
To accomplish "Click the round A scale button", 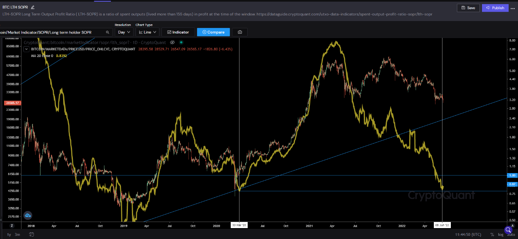I will (513, 225).
